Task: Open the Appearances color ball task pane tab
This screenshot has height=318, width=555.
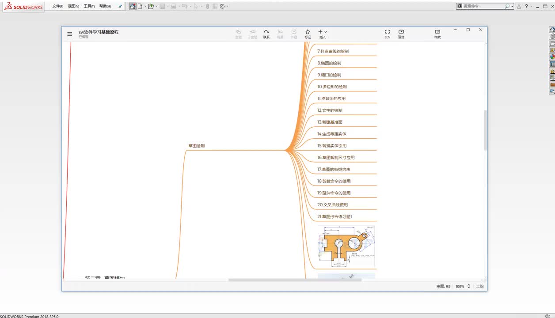Action: click(552, 57)
